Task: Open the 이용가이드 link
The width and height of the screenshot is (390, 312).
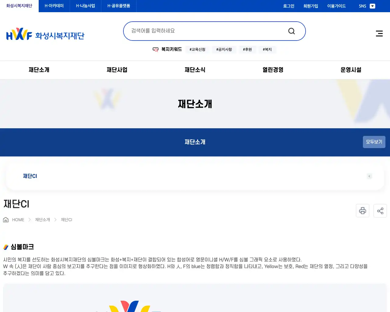Action: tap(336, 6)
